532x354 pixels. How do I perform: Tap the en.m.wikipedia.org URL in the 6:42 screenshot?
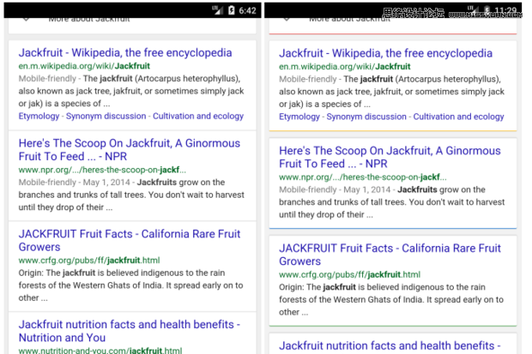84,66
